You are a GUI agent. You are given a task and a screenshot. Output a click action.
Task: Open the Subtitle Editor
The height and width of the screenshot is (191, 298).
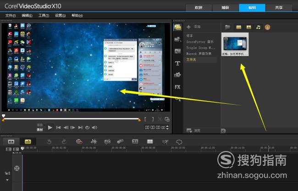[x=135, y=141]
